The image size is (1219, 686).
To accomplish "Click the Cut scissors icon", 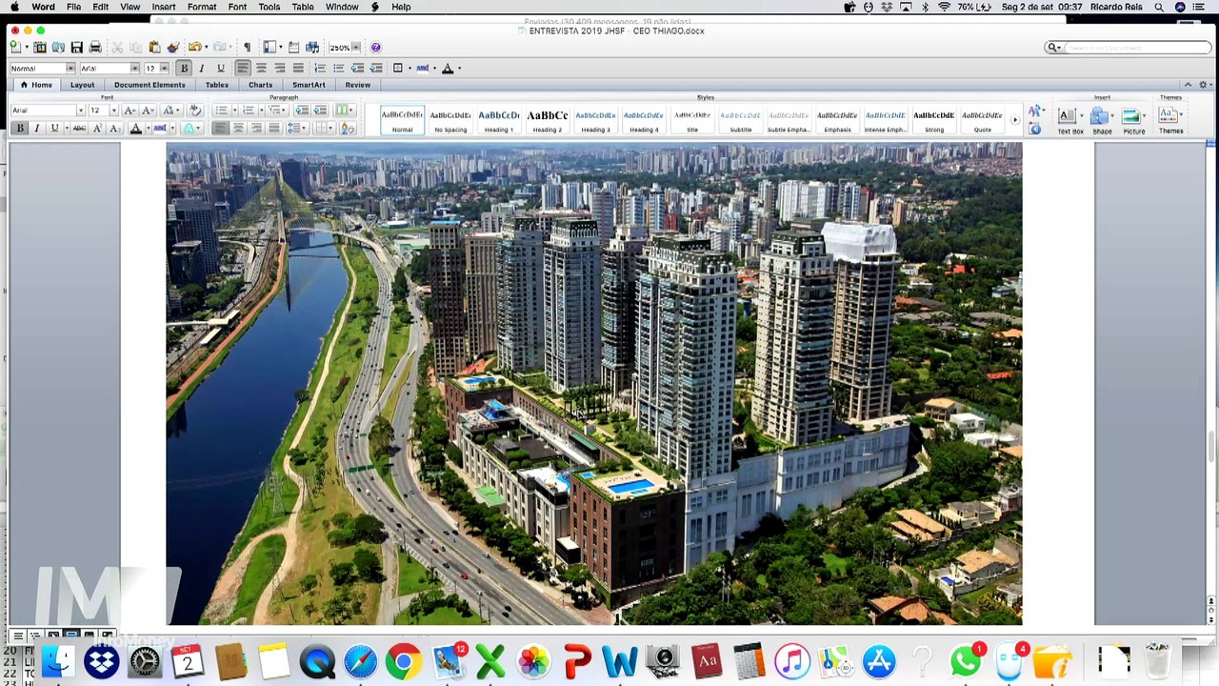I will click(x=117, y=48).
